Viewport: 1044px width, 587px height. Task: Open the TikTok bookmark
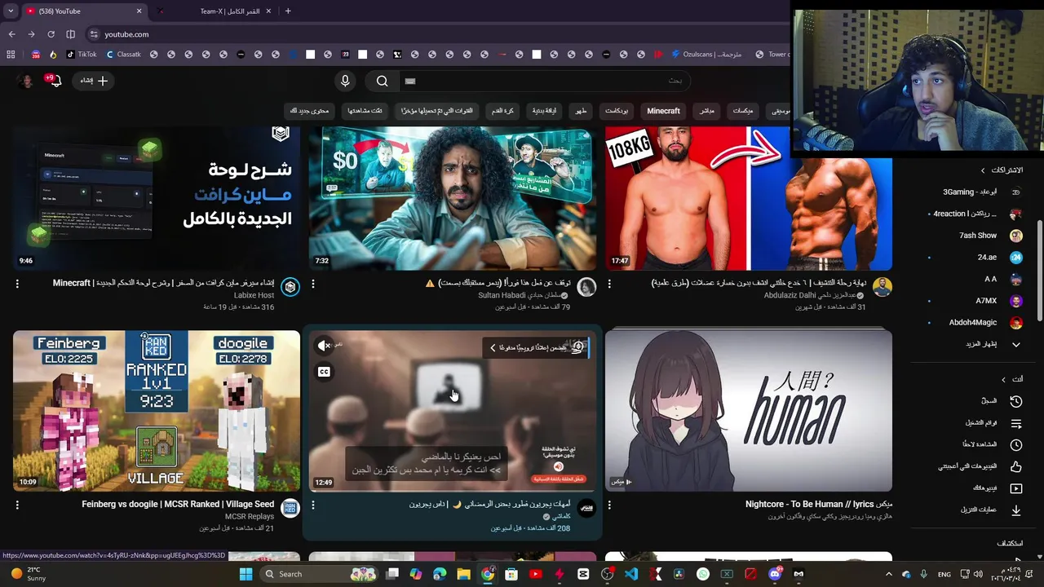[82, 55]
